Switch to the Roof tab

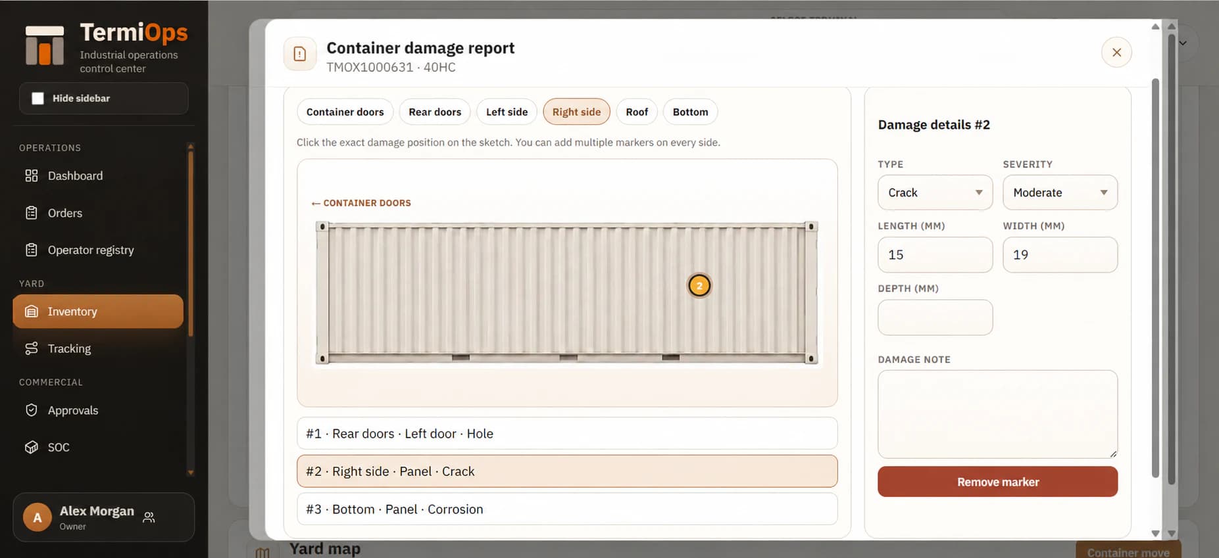click(637, 112)
